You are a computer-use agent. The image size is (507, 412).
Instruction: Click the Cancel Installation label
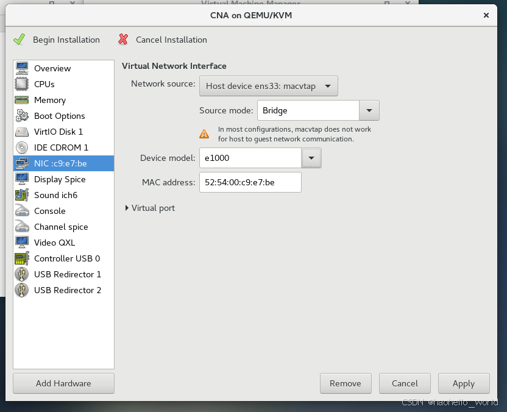[171, 40]
